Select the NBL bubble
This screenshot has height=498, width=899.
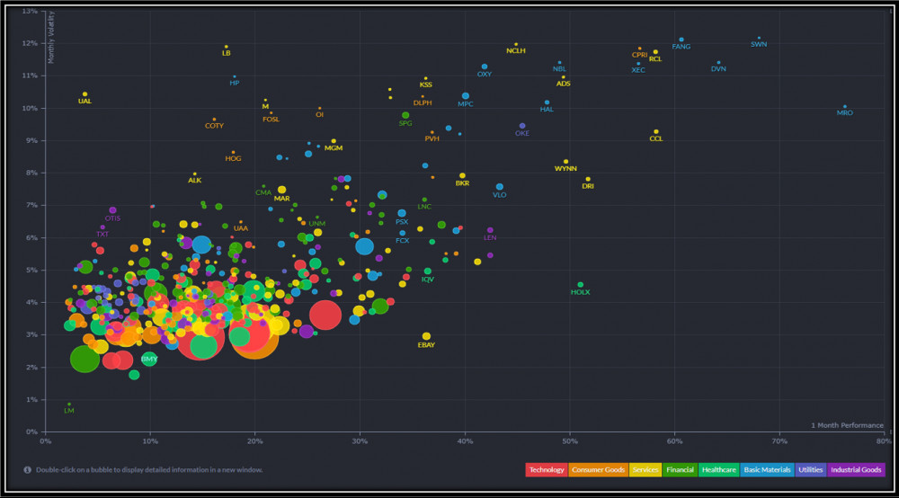tap(559, 63)
